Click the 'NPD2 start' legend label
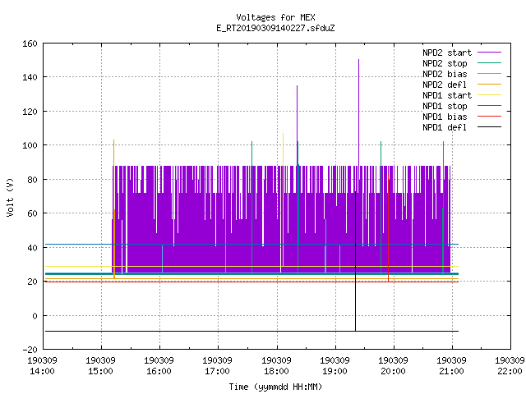This screenshot has width=526, height=394. (x=447, y=53)
